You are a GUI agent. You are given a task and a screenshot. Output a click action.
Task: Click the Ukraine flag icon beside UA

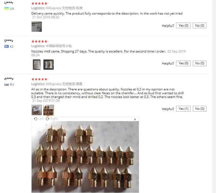click(6, 9)
